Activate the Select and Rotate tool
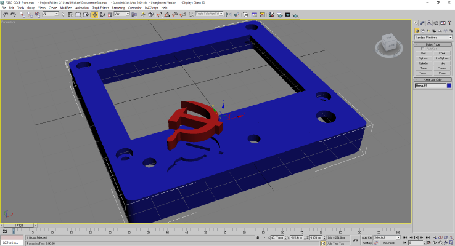 pyautogui.click(x=102, y=15)
